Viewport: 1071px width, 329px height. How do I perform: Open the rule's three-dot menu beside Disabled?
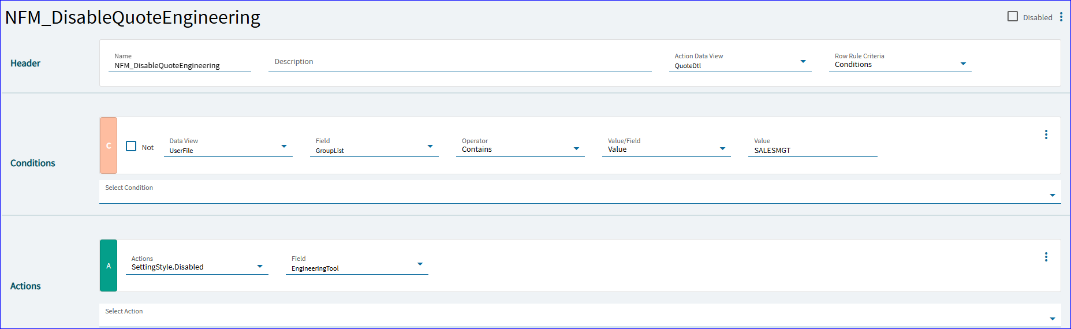(x=1061, y=17)
